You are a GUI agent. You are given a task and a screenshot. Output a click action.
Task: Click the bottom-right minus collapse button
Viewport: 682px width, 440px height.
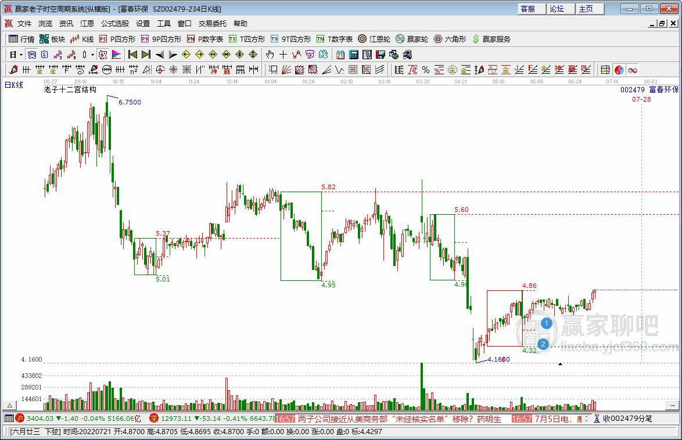coord(673,405)
